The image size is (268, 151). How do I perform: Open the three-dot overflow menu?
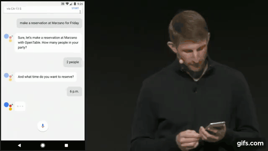click(x=80, y=12)
